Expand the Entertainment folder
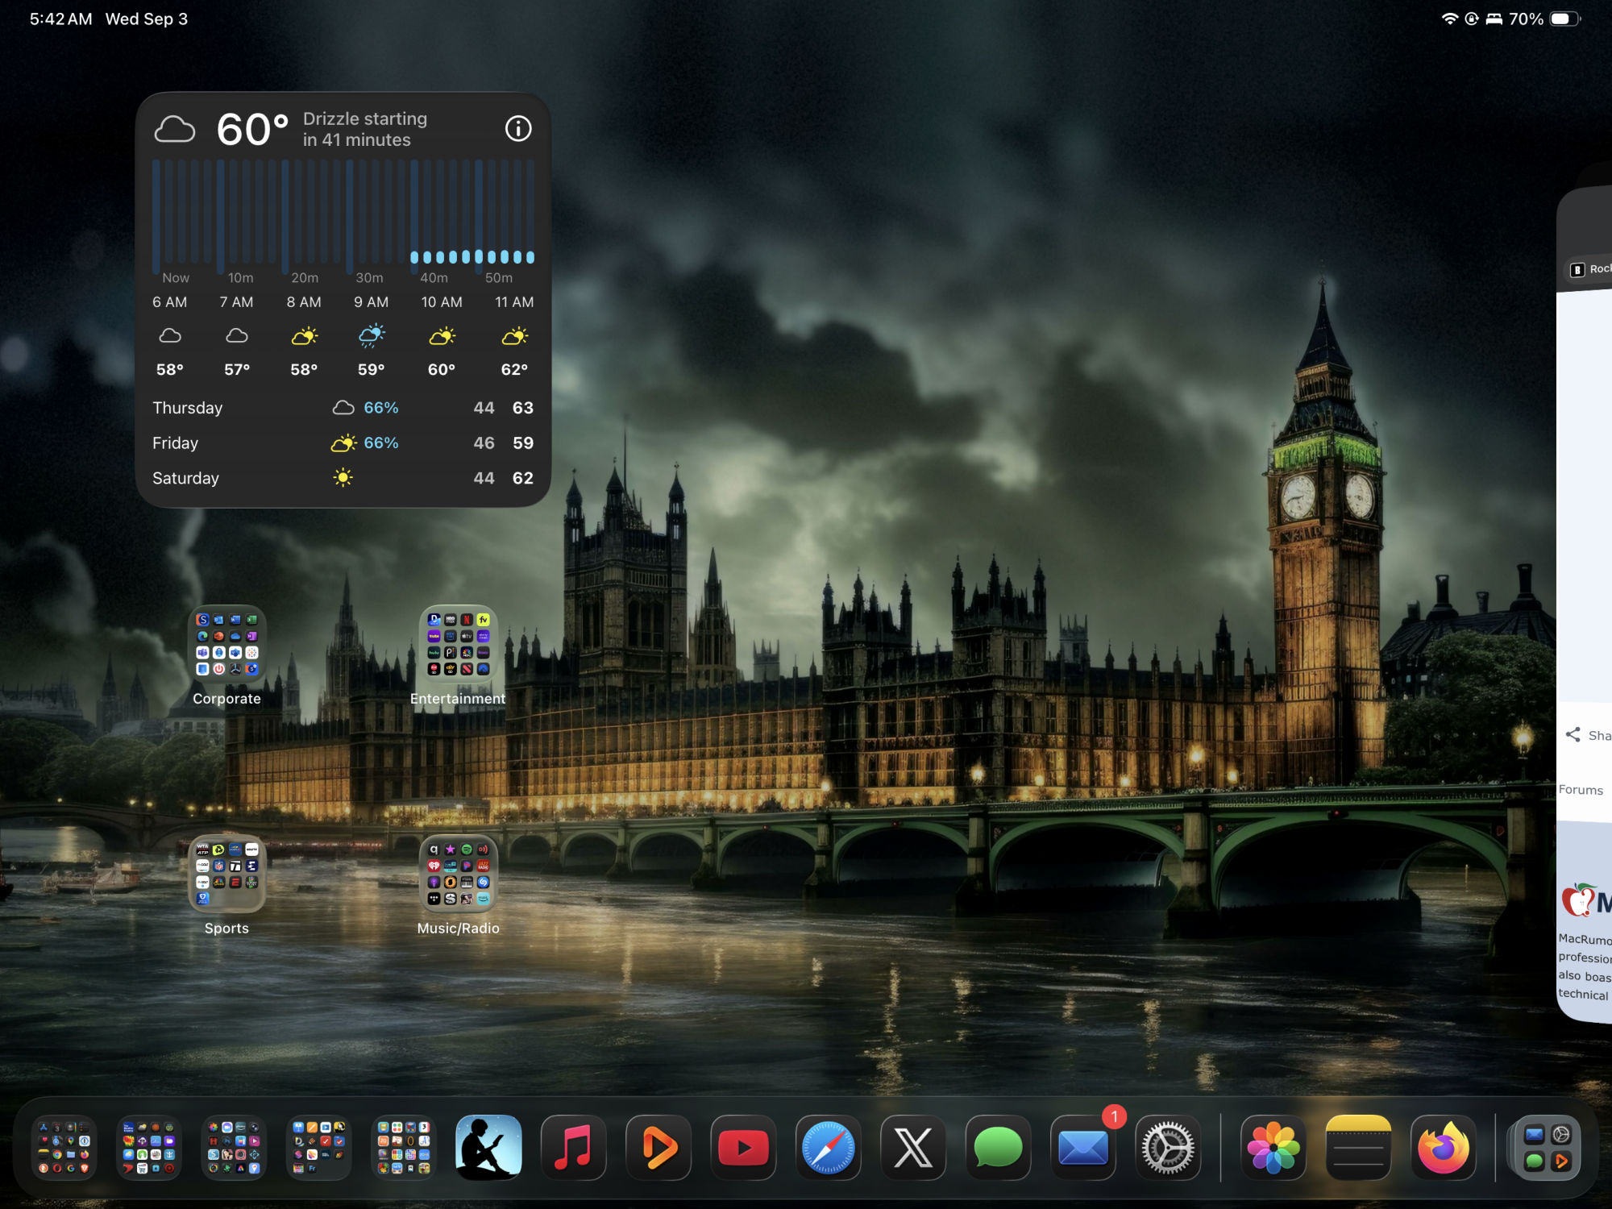 coord(458,644)
